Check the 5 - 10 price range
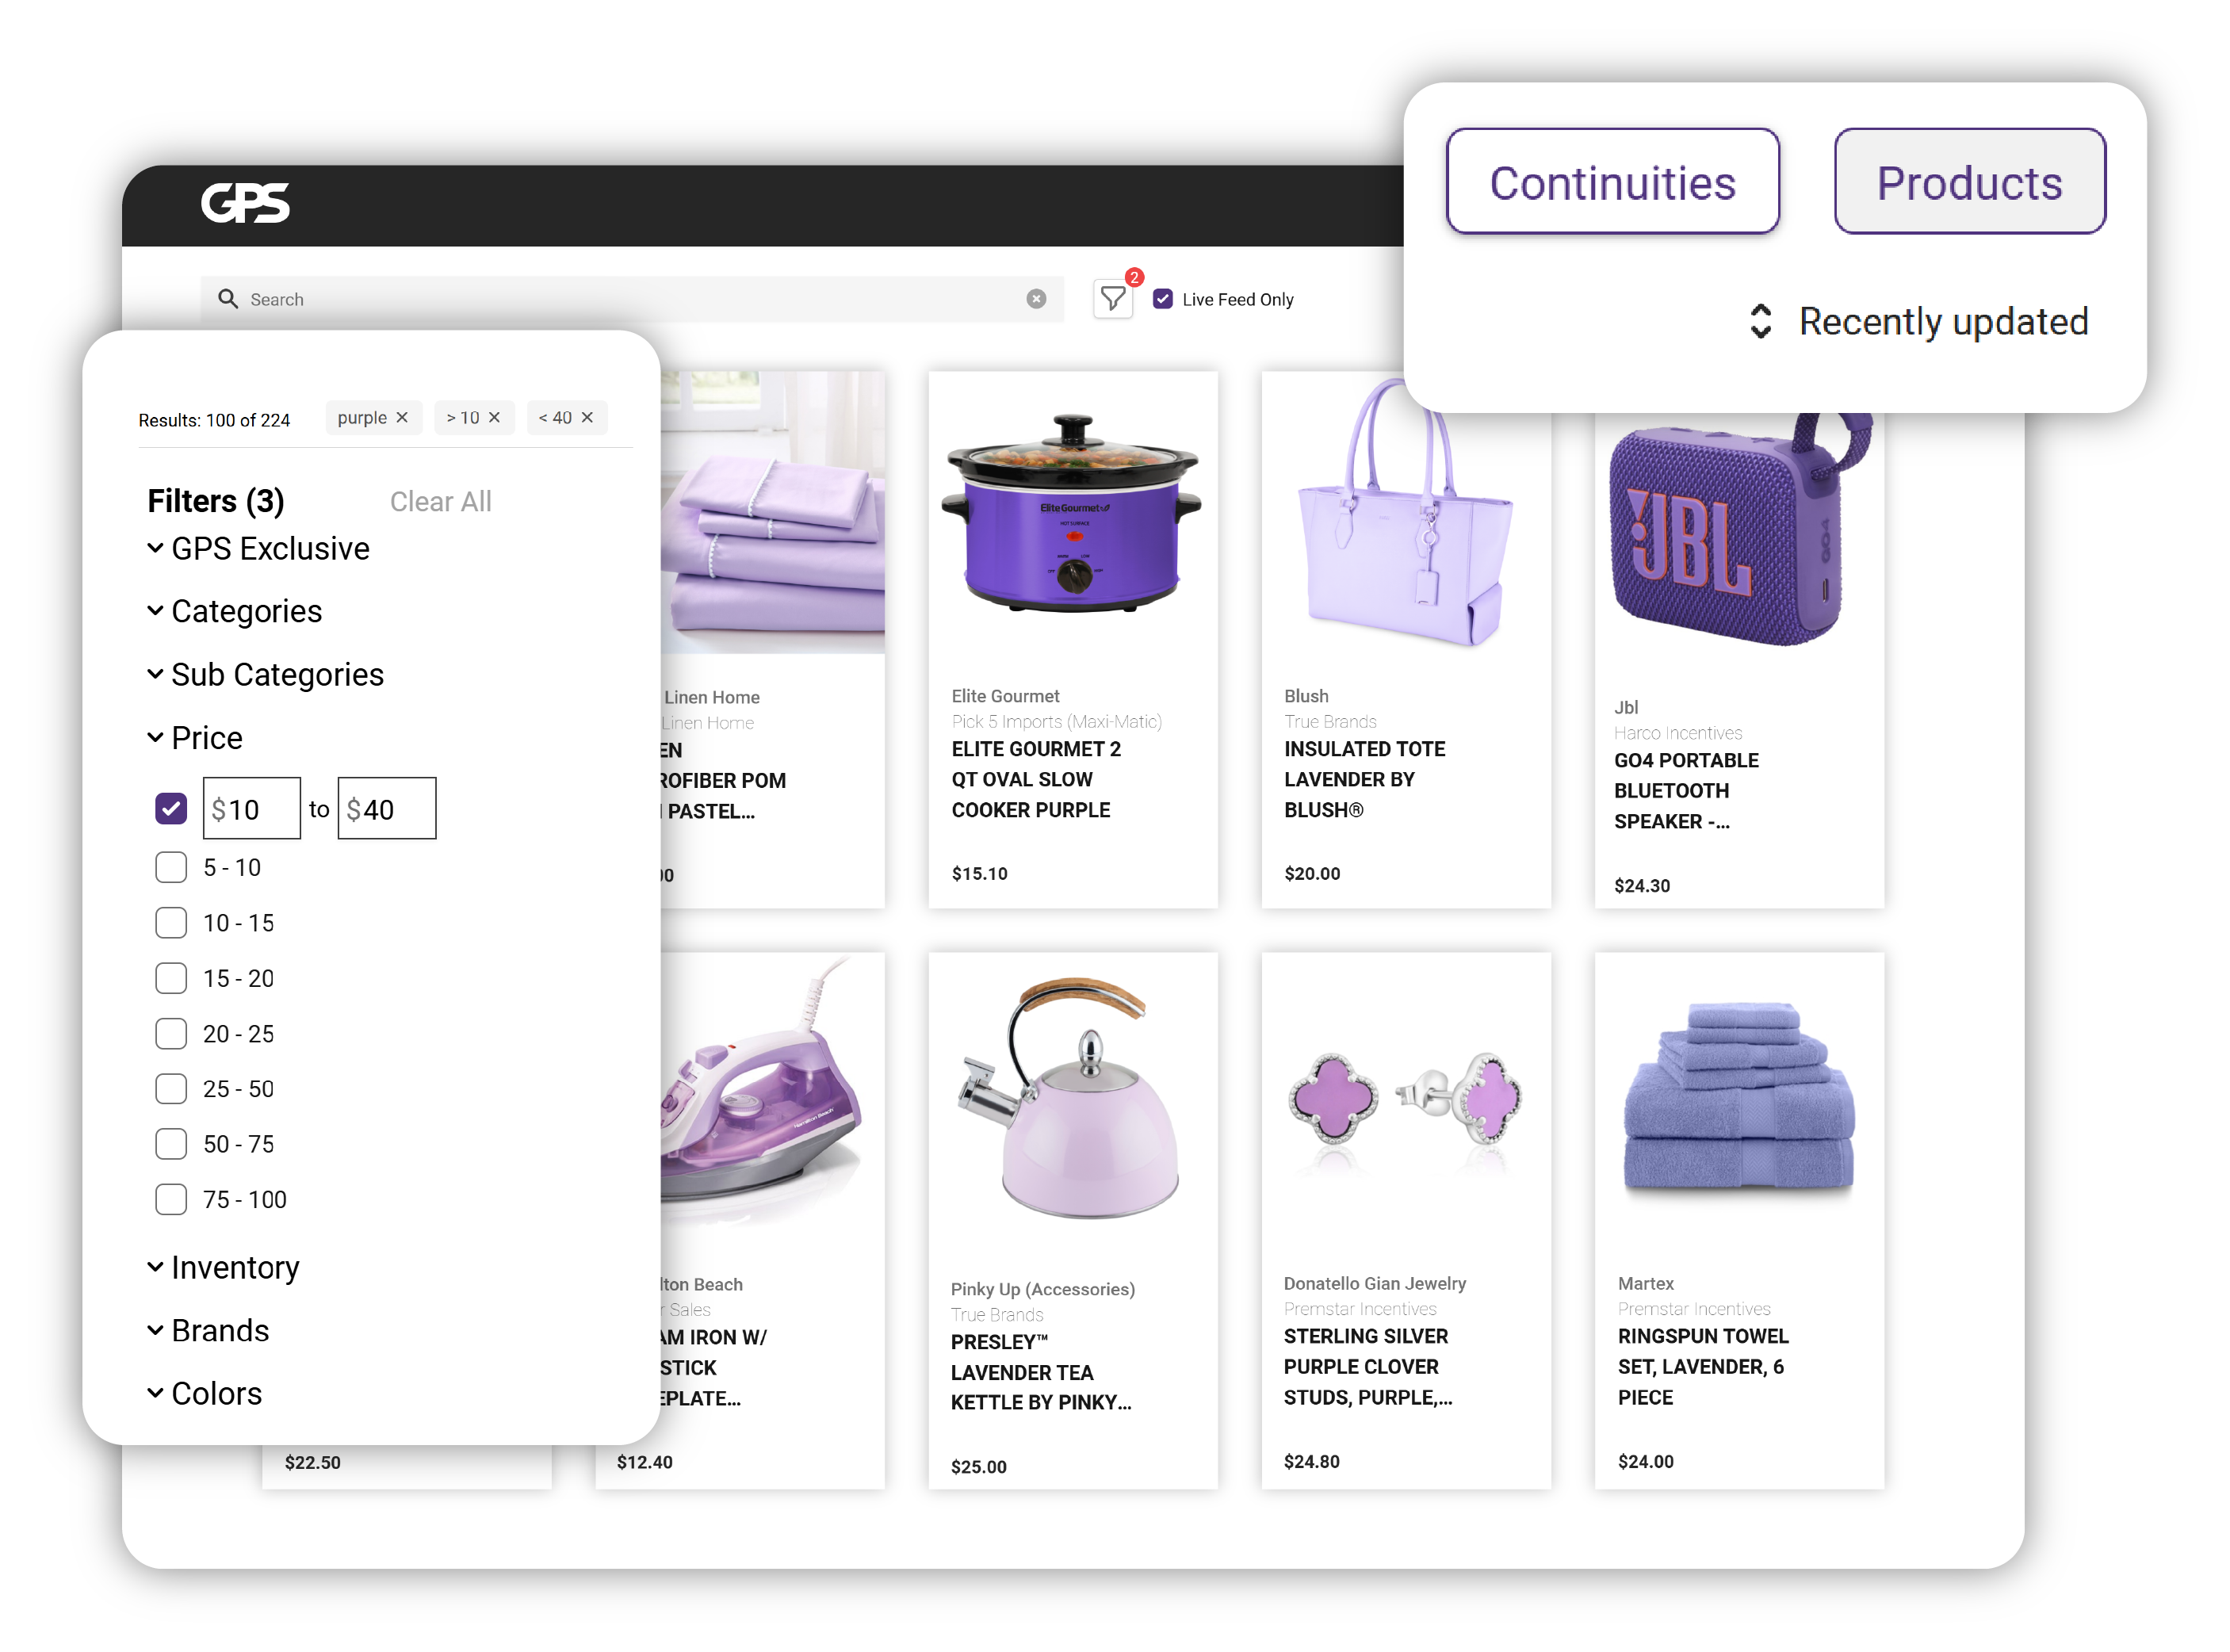This screenshot has height=1652, width=2230. [171, 867]
